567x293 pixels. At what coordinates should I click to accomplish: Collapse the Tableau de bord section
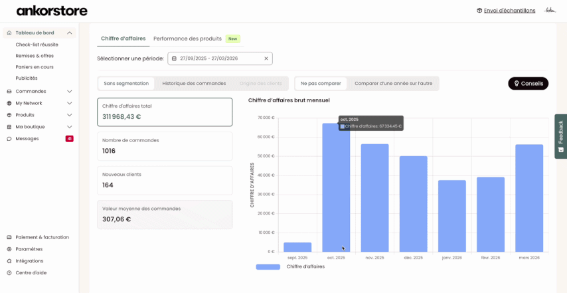[x=70, y=33]
